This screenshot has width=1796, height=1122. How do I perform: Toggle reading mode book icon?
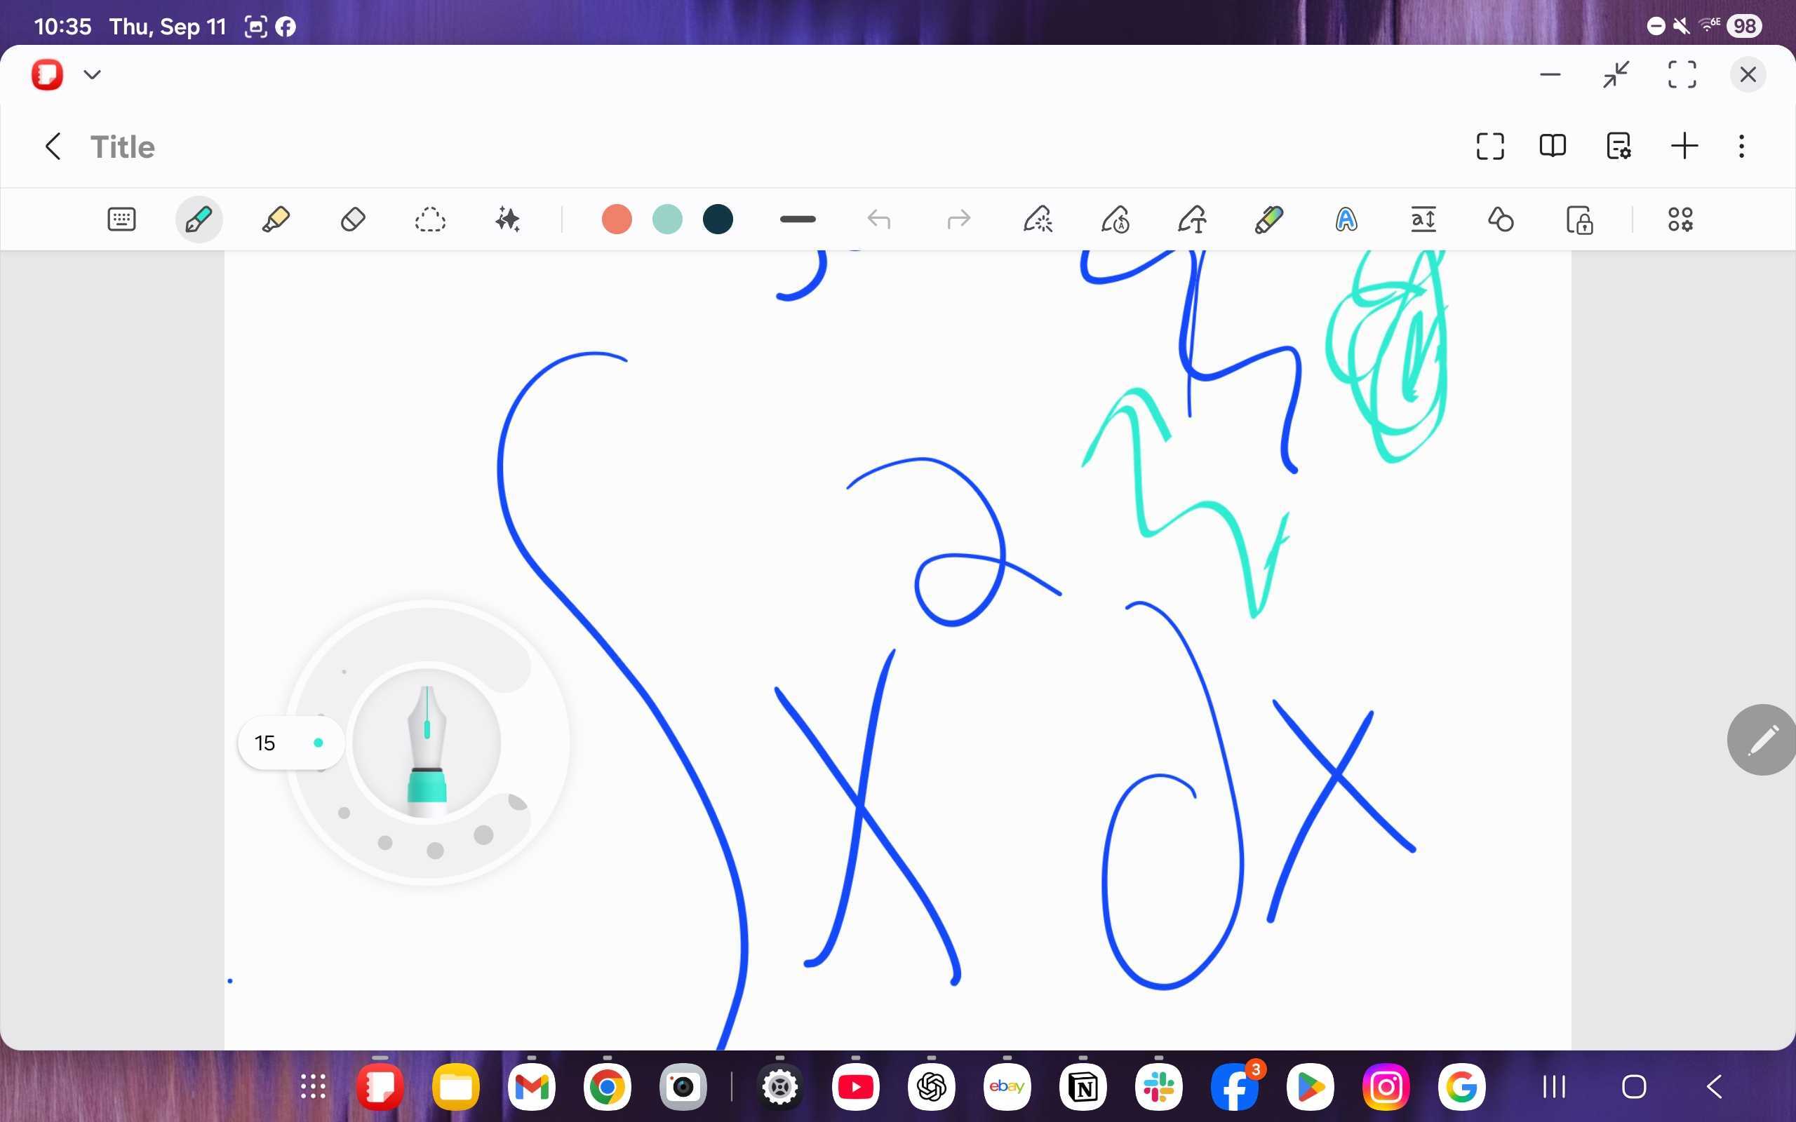coord(1553,146)
